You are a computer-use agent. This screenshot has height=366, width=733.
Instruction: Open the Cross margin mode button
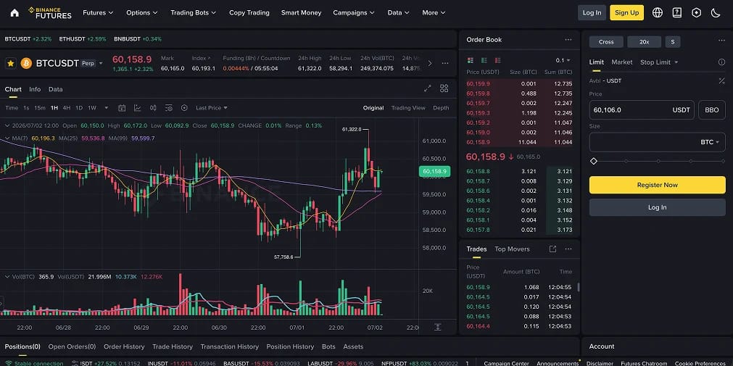click(x=606, y=41)
